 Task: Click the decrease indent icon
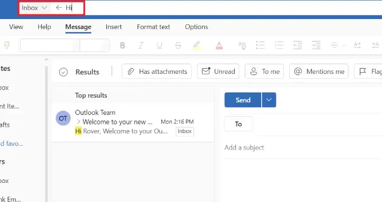(297, 45)
